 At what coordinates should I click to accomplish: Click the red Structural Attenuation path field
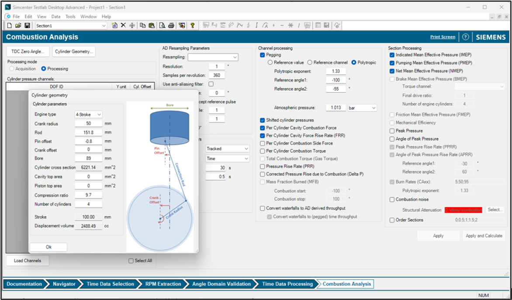point(464,210)
